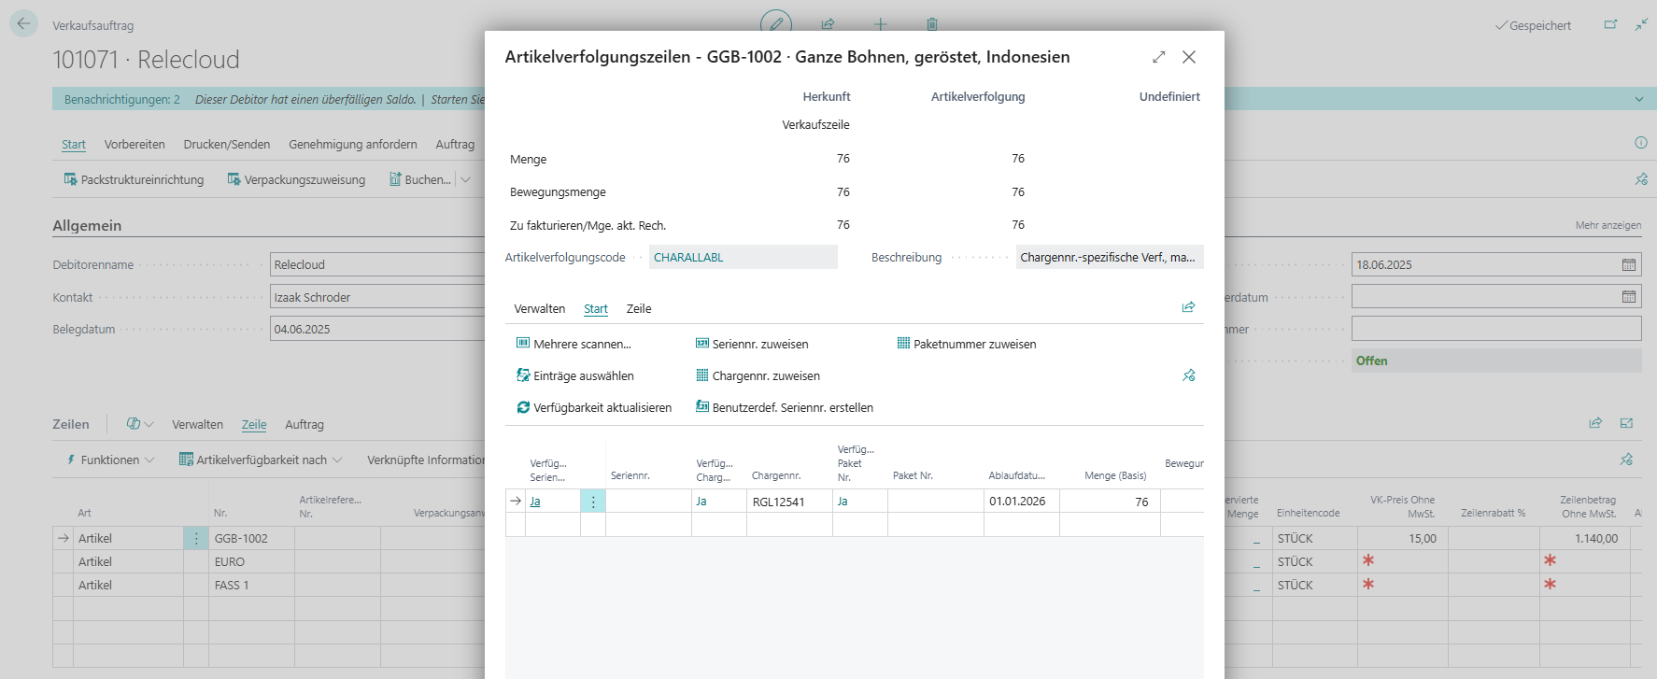This screenshot has width=1657, height=679.
Task: Go back using the arrow button
Action: point(23,23)
